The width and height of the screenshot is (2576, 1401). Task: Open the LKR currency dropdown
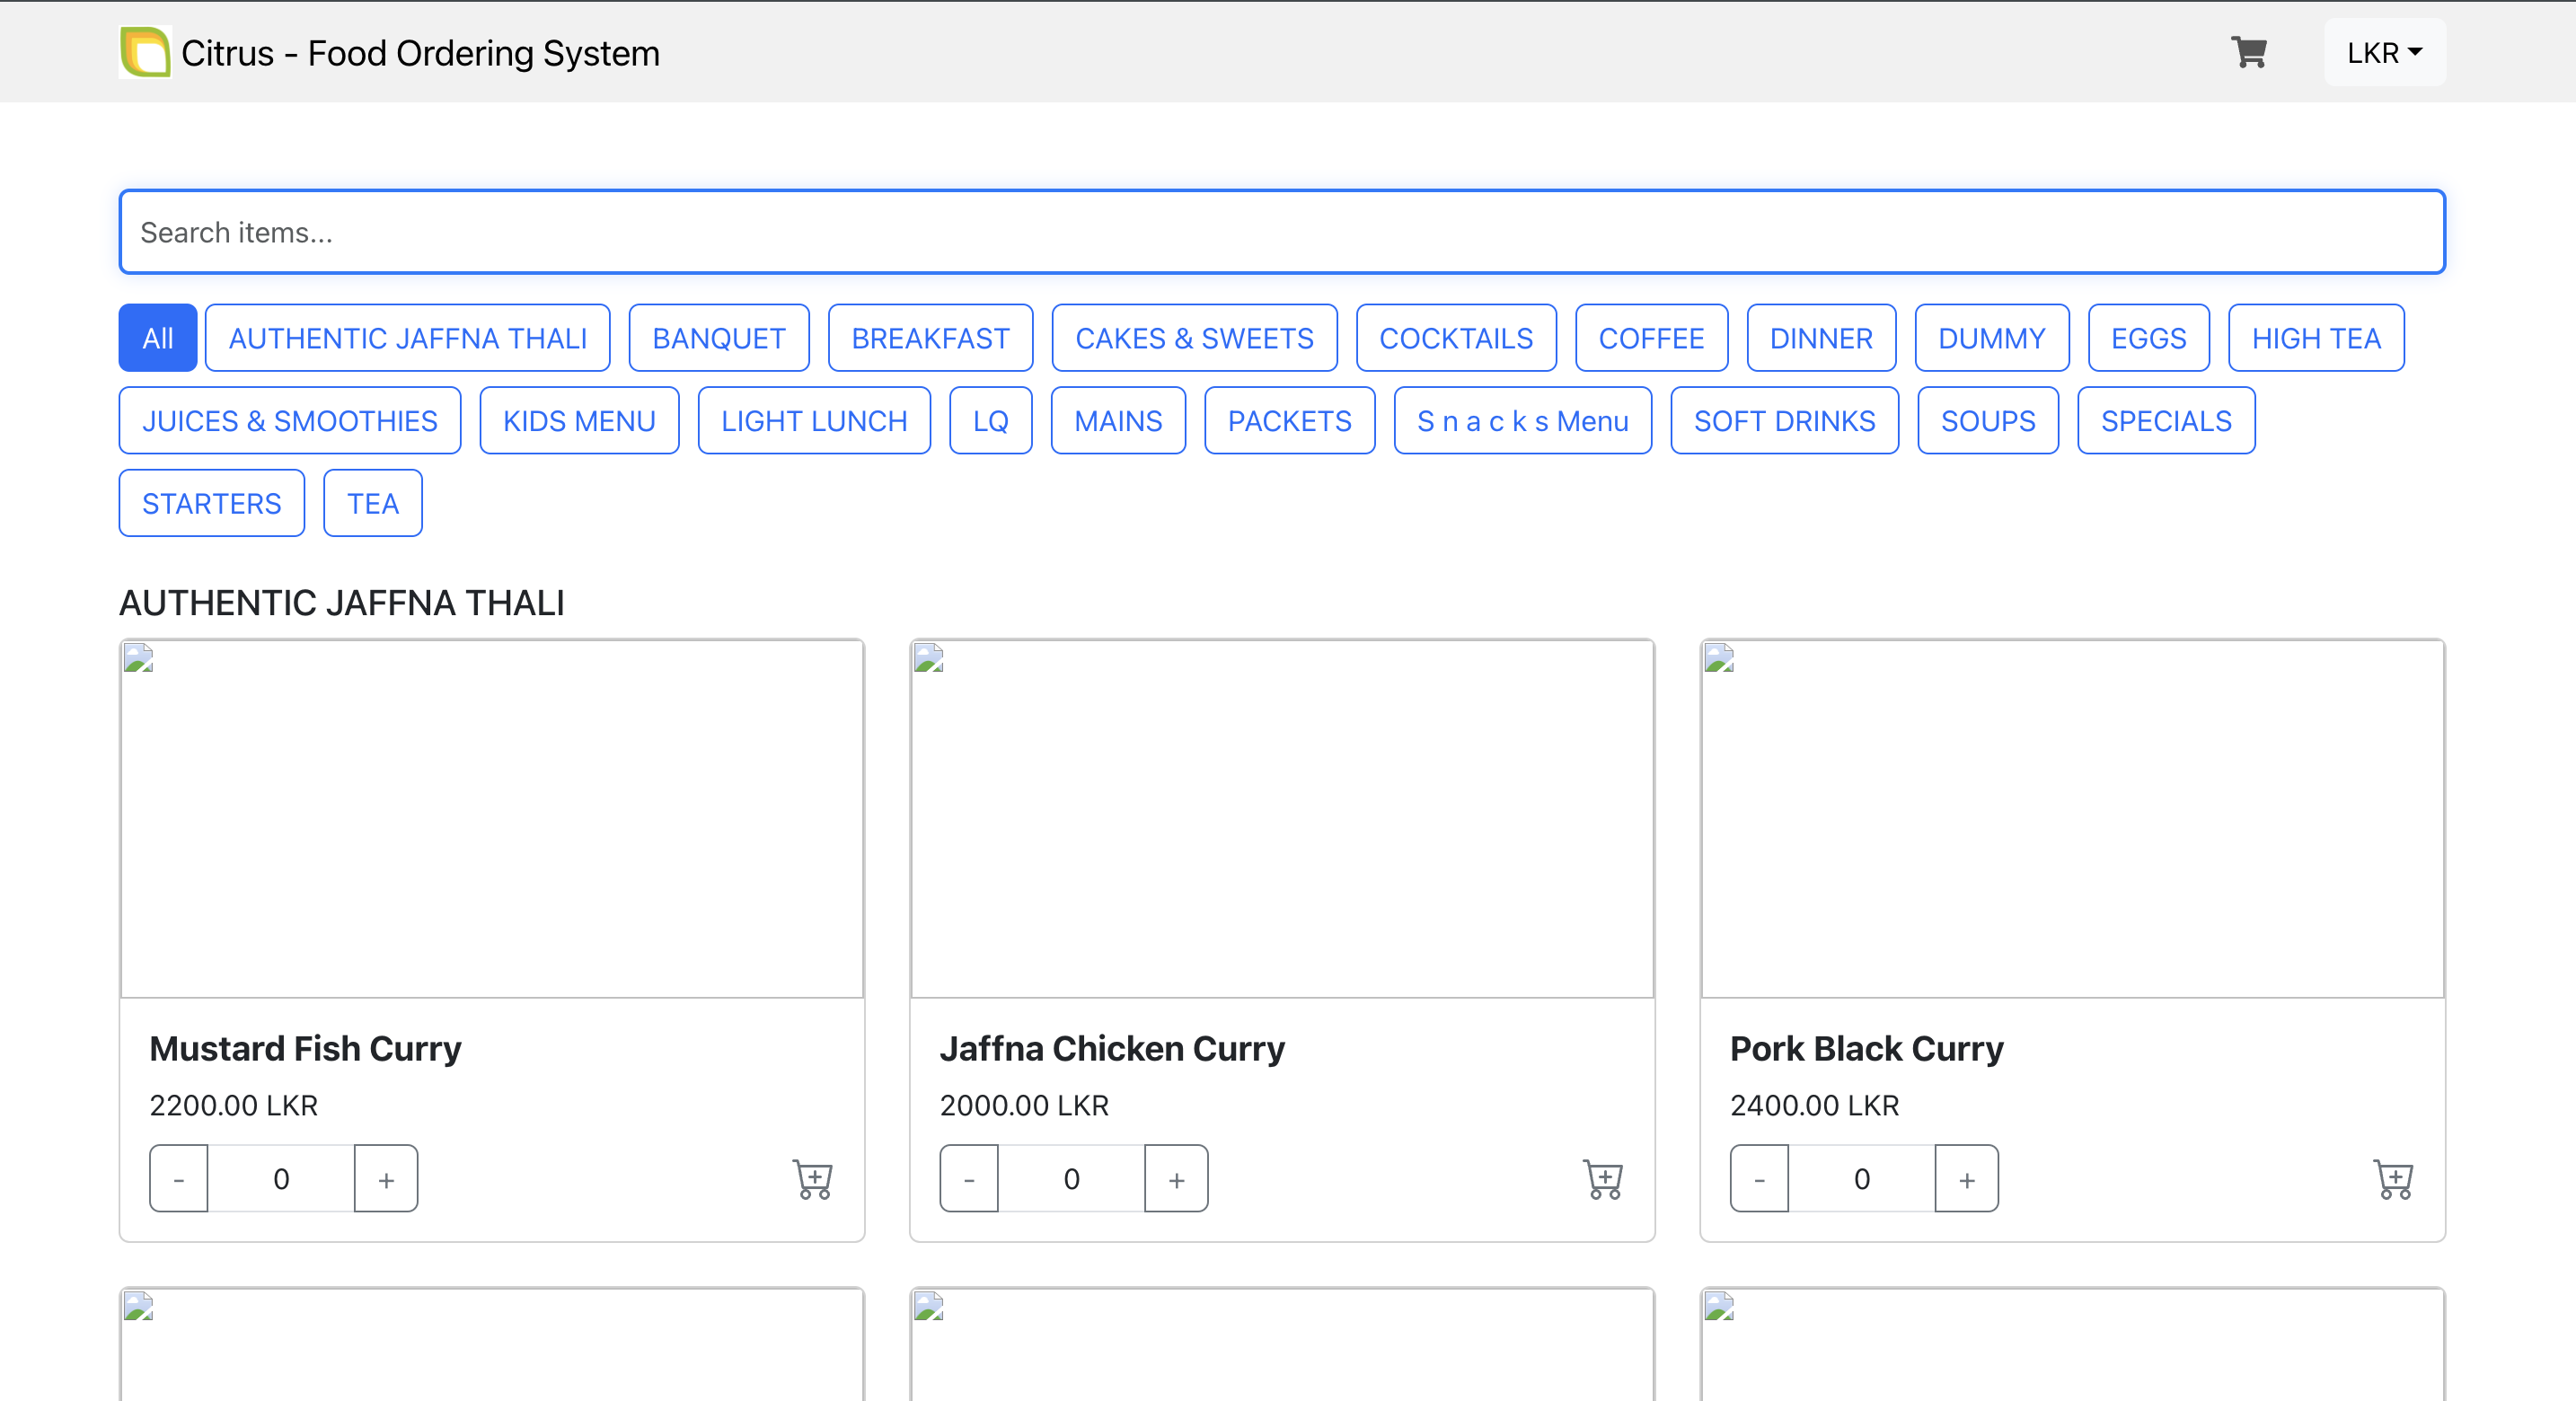(2384, 52)
